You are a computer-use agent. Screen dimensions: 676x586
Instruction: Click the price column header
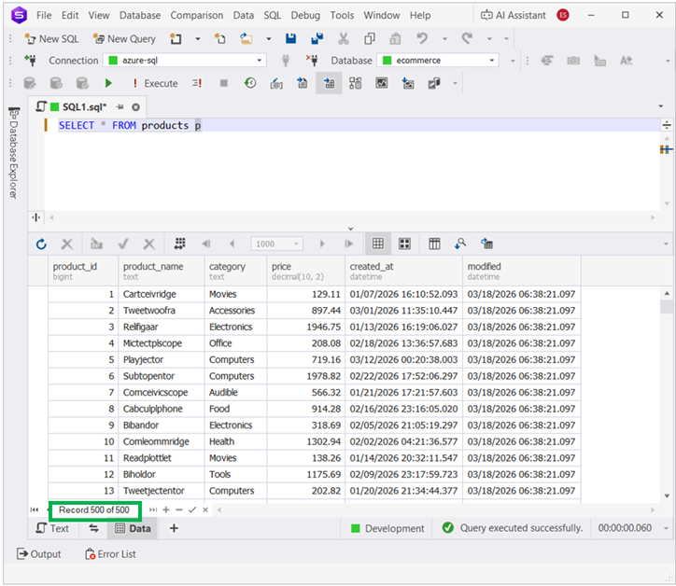pyautogui.click(x=305, y=271)
